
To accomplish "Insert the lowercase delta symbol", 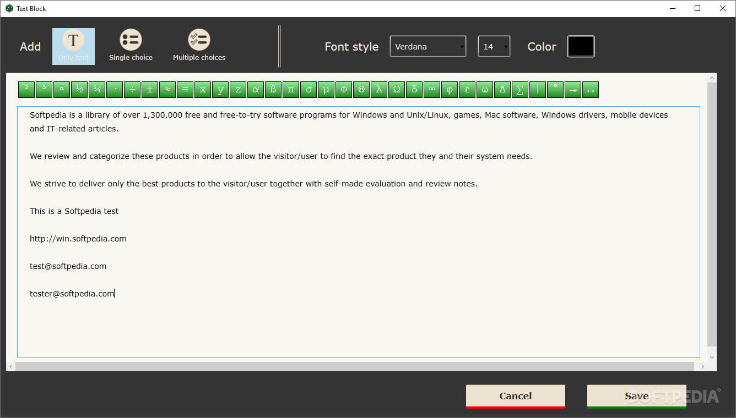I will pyautogui.click(x=414, y=90).
